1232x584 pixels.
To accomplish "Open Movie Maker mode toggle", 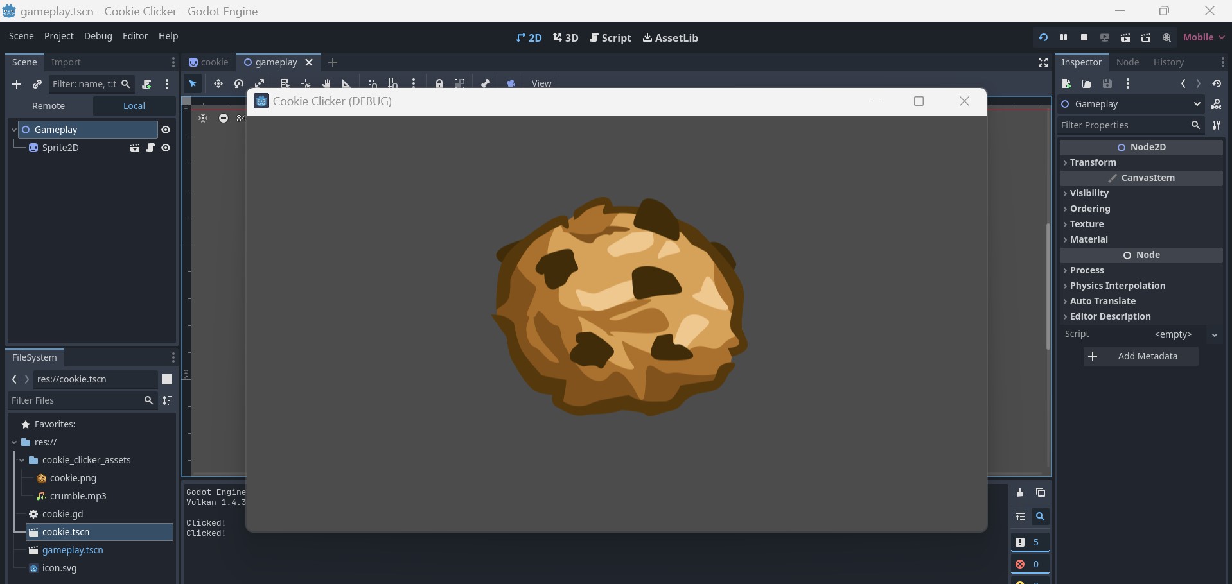I will pyautogui.click(x=1166, y=38).
